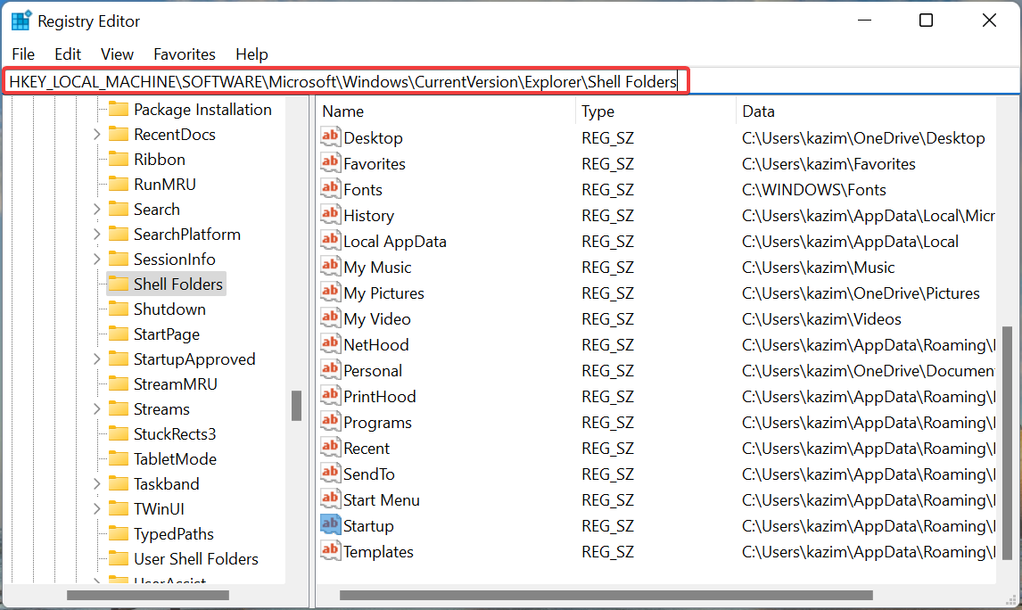Click the Shutdown key folder icon
This screenshot has width=1022, height=610.
coord(118,309)
